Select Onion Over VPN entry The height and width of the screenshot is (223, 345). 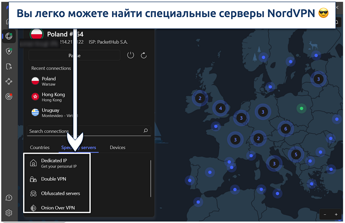[57, 208]
